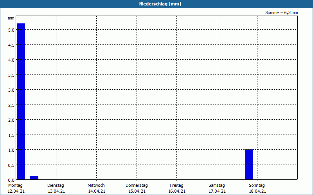This screenshot has height=195, width=313.
Task: Click the 5,0 y-axis value
Action: coord(11,30)
